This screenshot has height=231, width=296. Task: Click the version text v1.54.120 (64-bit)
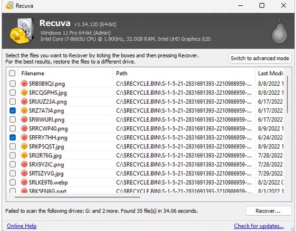[x=95, y=24]
